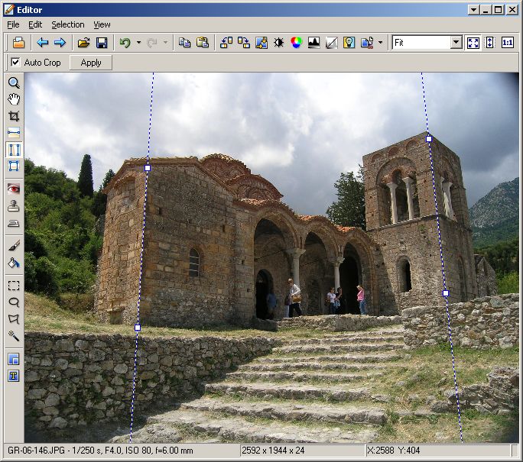Select the Text tool

pyautogui.click(x=14, y=376)
